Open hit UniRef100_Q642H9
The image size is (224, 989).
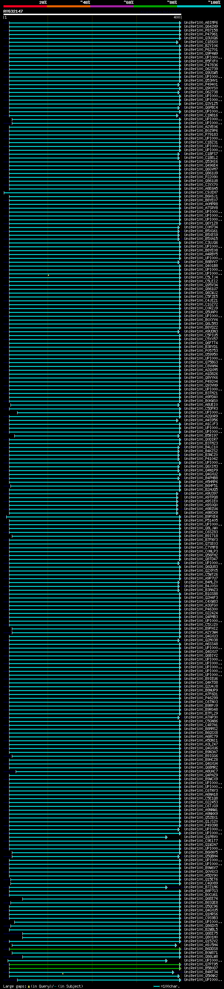201,27
